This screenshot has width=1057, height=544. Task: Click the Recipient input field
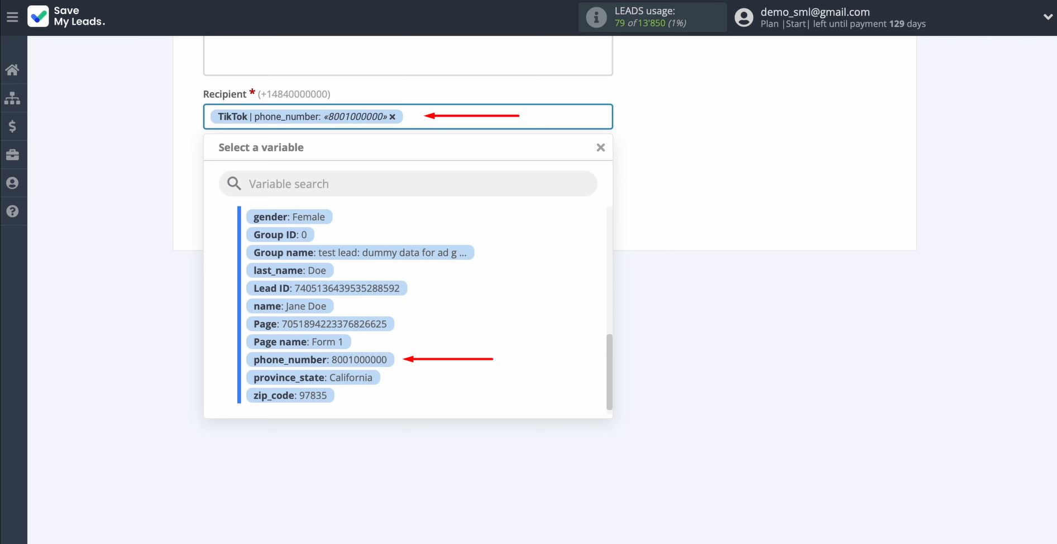[503, 117]
